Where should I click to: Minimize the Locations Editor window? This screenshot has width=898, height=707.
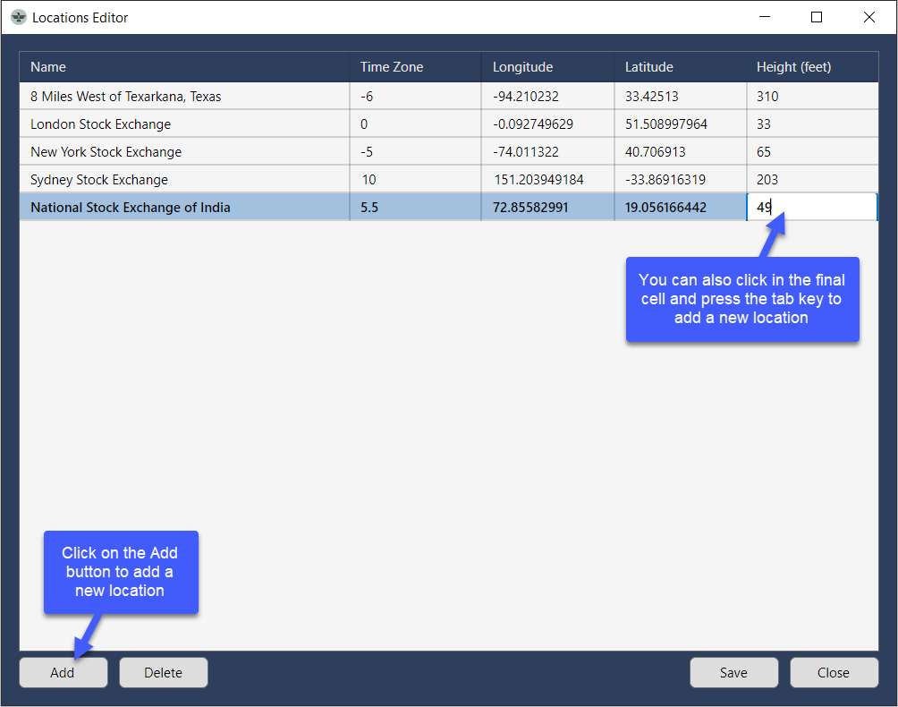[x=765, y=17]
